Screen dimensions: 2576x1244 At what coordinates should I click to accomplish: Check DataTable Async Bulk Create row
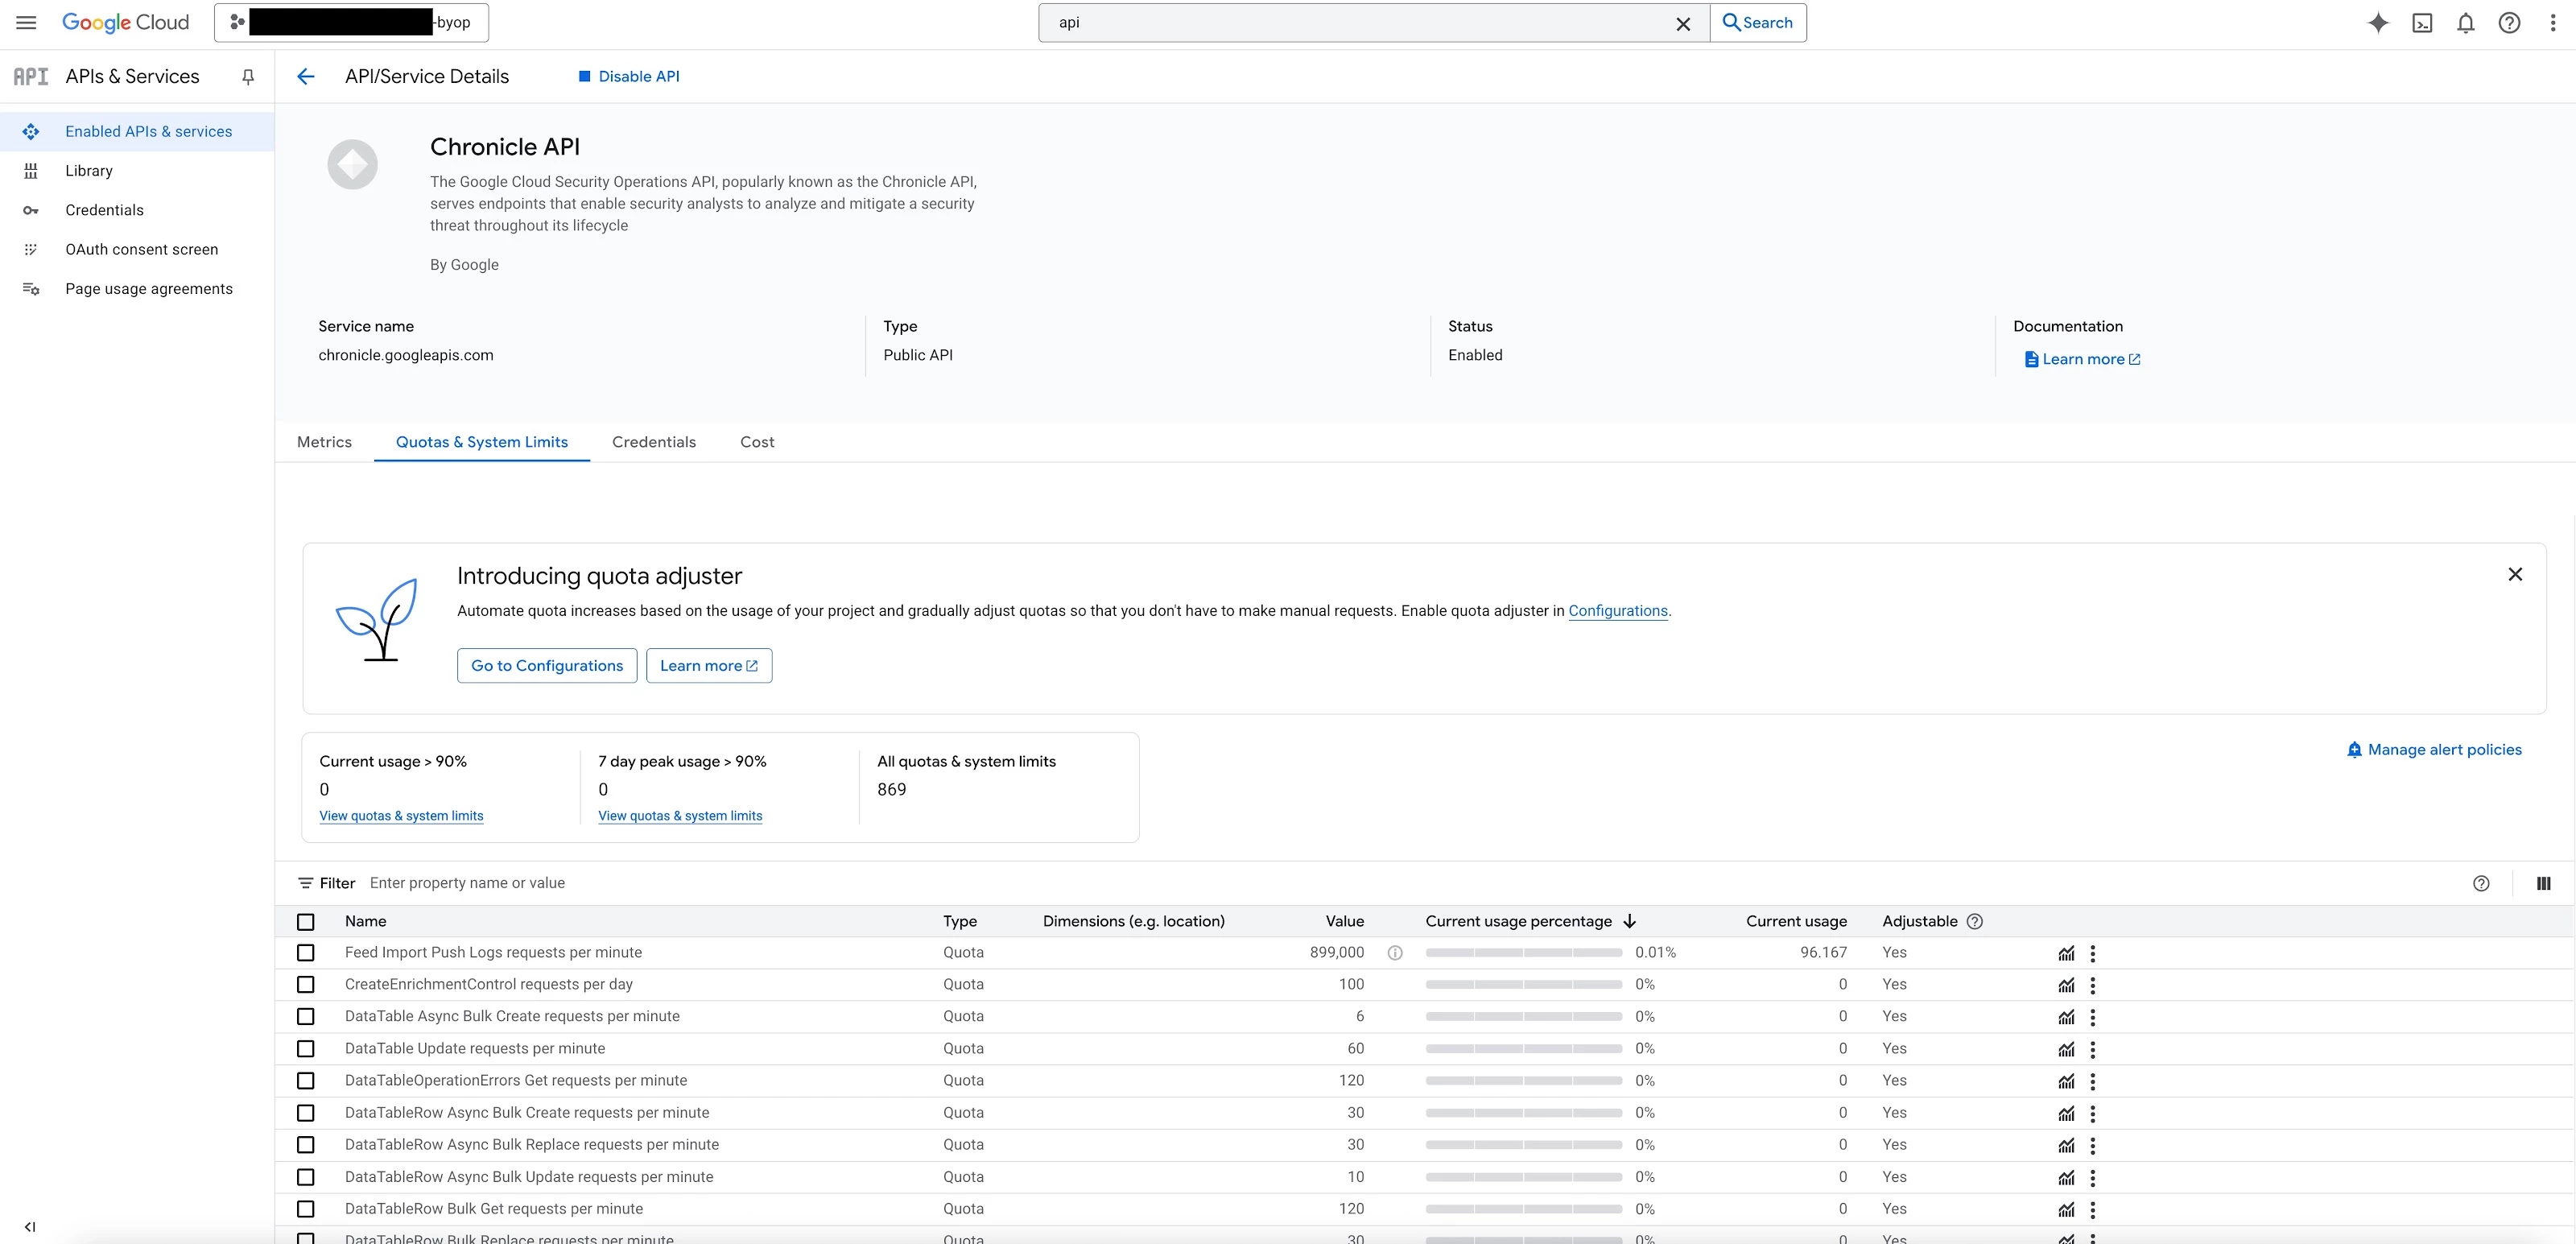[306, 1017]
